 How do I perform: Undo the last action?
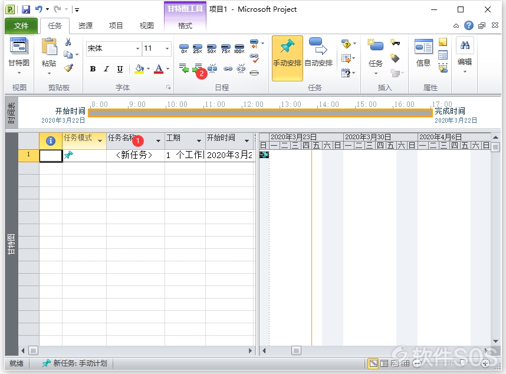[39, 9]
